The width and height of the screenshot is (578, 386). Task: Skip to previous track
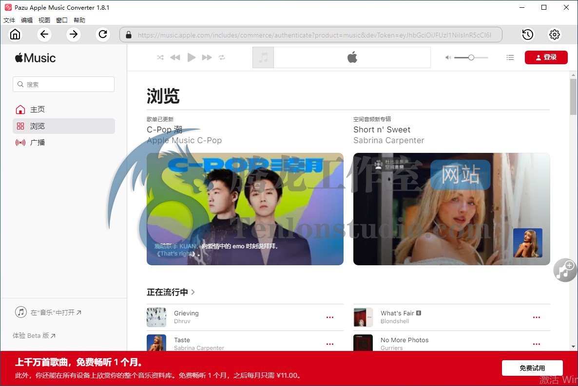click(175, 57)
